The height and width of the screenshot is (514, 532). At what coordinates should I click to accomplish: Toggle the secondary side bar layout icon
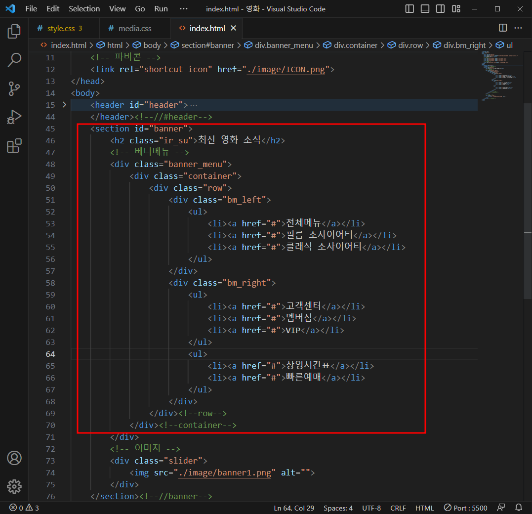441,9
